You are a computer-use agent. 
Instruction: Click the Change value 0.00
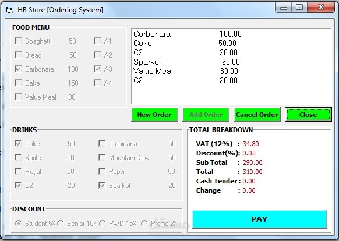(x=249, y=190)
